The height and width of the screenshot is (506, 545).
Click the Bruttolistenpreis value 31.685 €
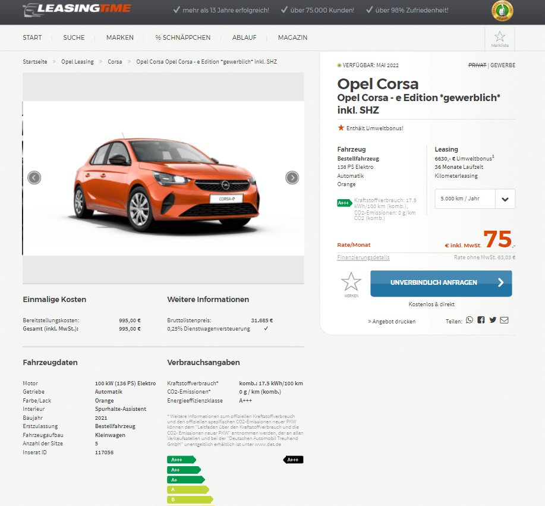coord(262,320)
